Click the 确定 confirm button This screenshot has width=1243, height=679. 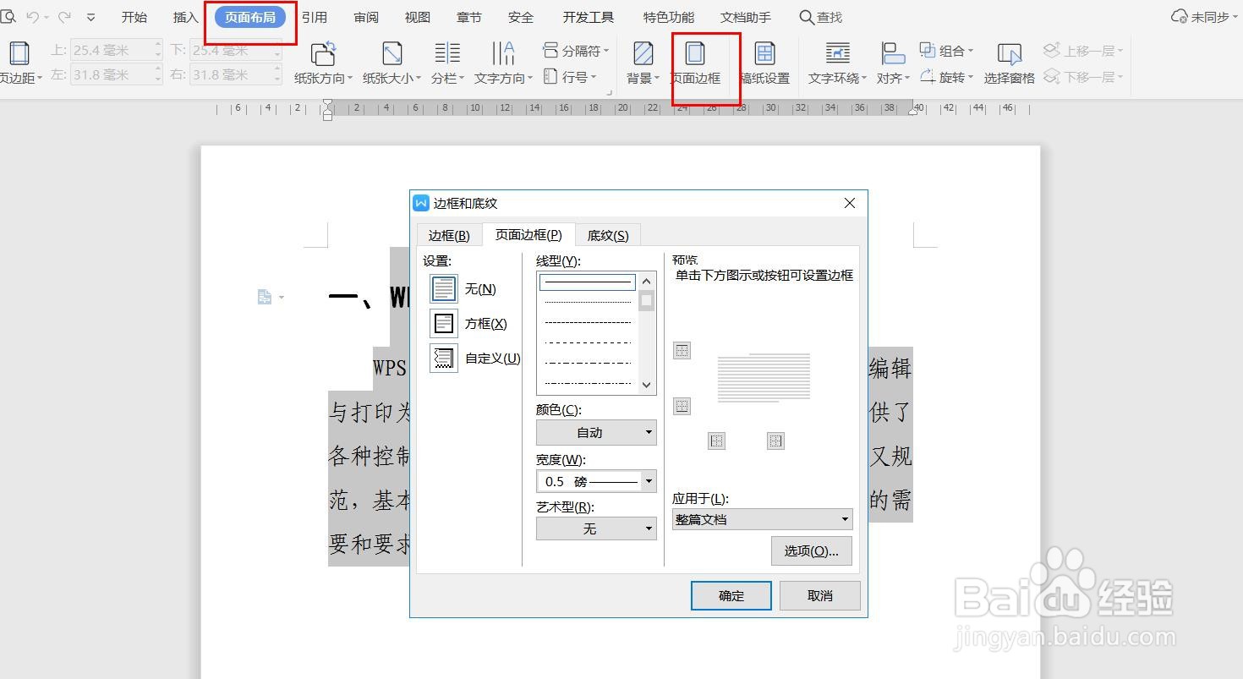tap(731, 595)
